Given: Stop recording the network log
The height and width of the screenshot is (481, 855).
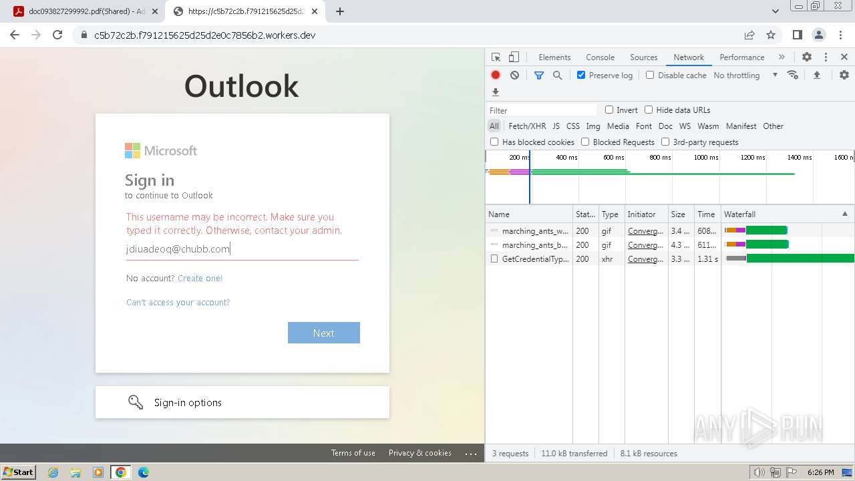Looking at the screenshot, I should 496,75.
